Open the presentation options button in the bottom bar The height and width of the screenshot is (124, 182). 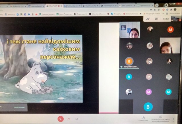point(161,119)
